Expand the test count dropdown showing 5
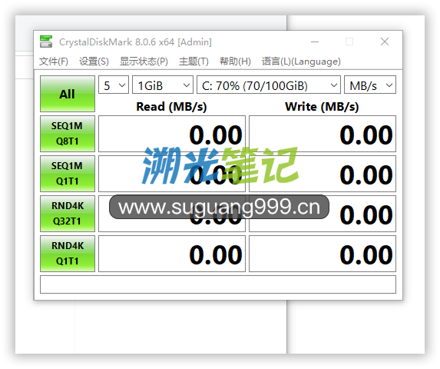The width and height of the screenshot is (440, 369). click(x=114, y=85)
